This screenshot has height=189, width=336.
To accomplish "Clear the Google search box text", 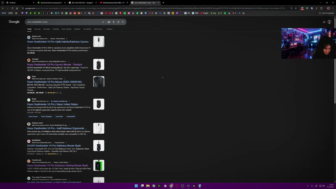I will point(103,22).
